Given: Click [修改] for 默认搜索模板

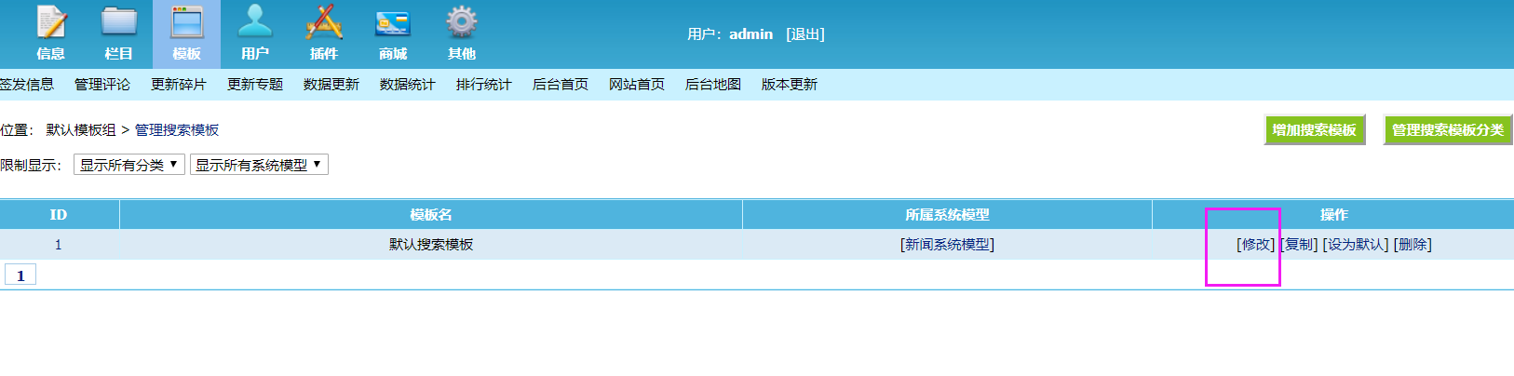Looking at the screenshot, I should (x=1256, y=245).
